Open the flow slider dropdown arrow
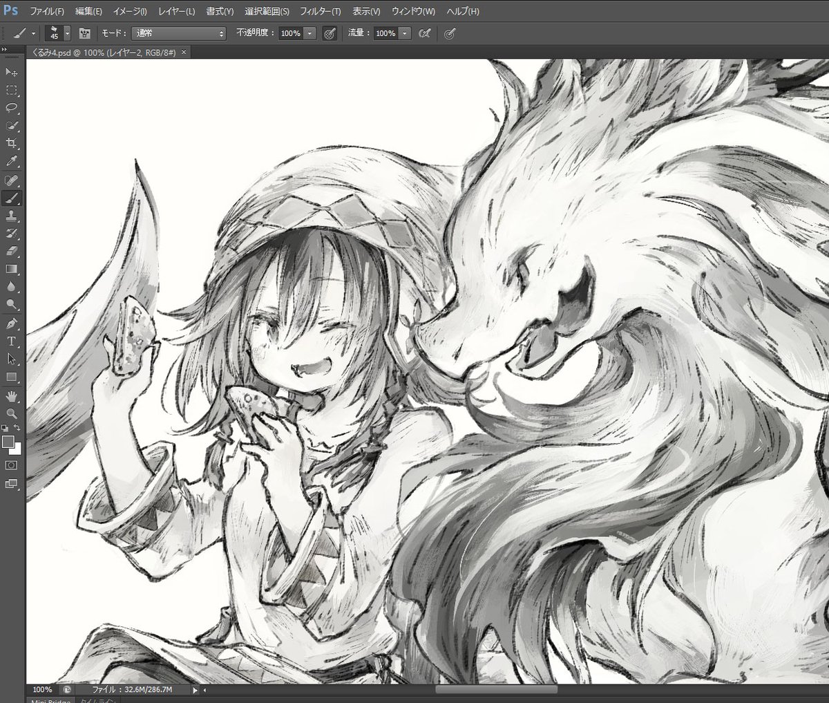This screenshot has height=703, width=829. pyautogui.click(x=405, y=33)
